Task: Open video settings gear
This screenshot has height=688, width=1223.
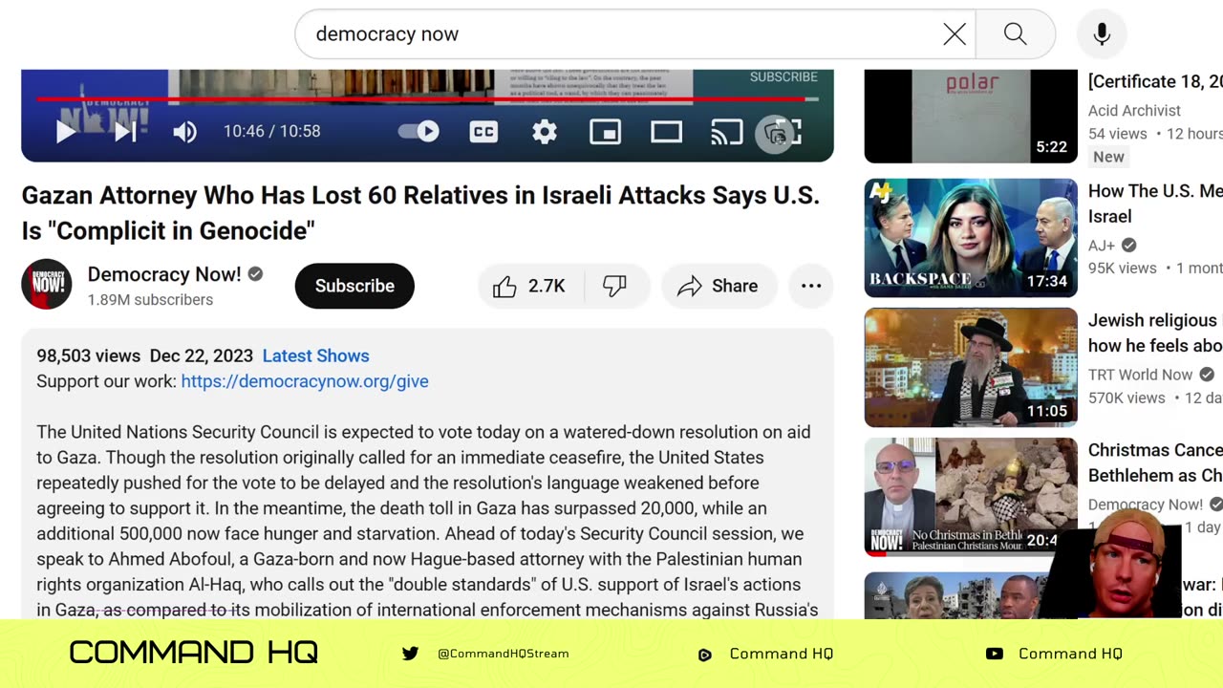Action: [x=545, y=132]
